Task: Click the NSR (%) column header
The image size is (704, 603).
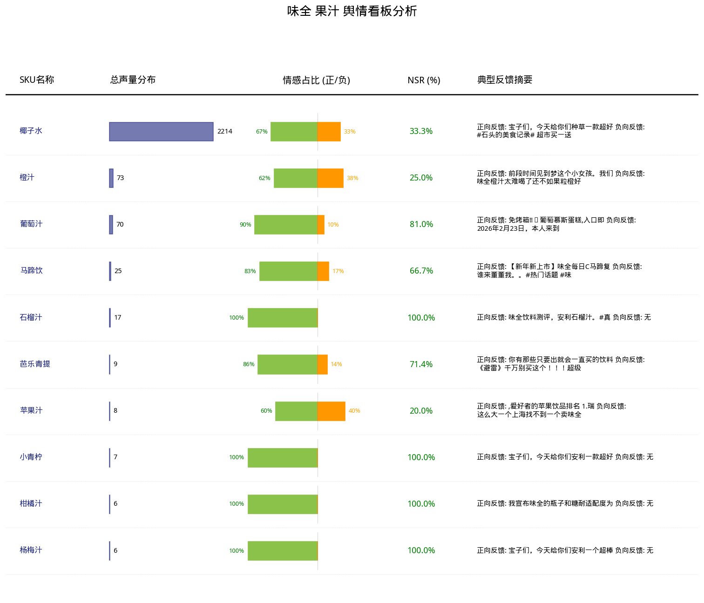Action: (424, 80)
